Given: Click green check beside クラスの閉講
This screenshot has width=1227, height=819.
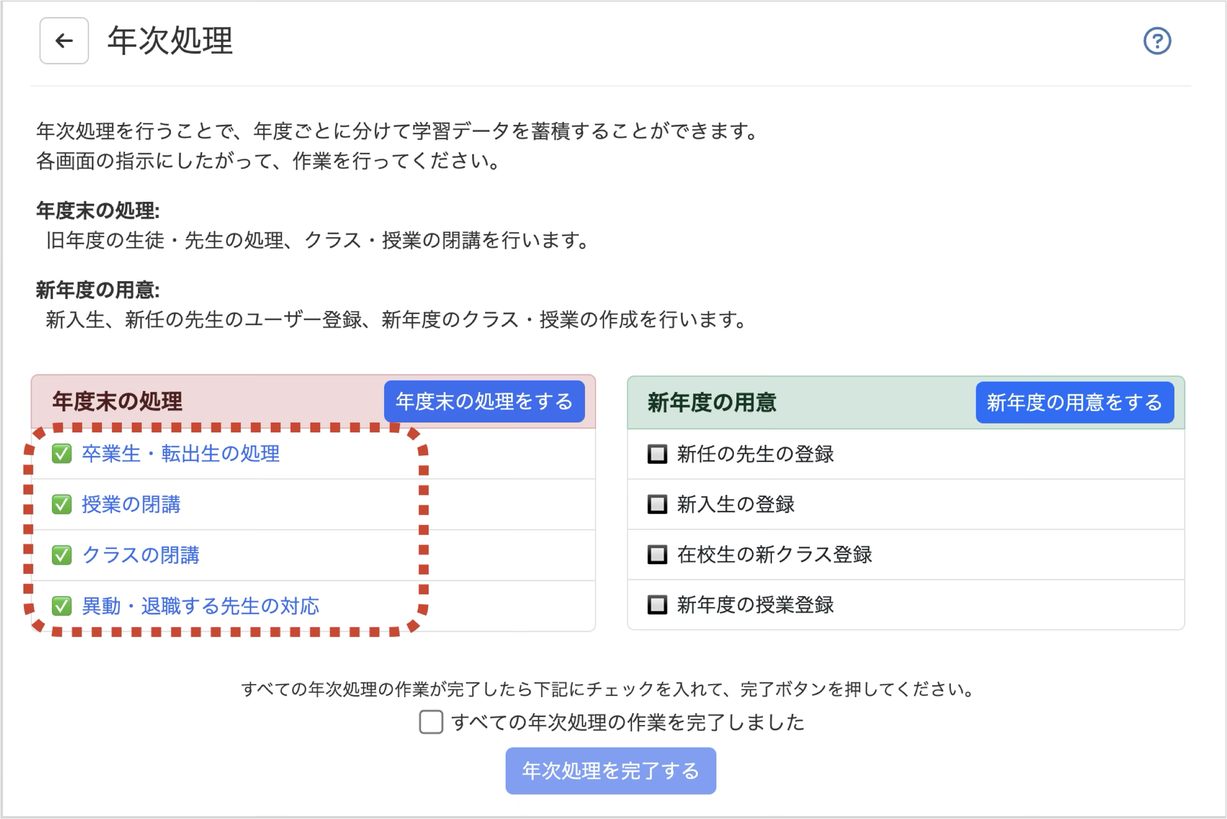Looking at the screenshot, I should pos(61,555).
